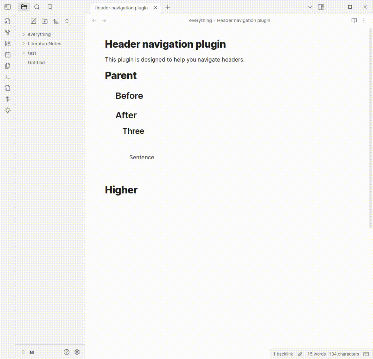Switch to reading view book icon
This screenshot has width=373, height=359.
click(x=354, y=21)
